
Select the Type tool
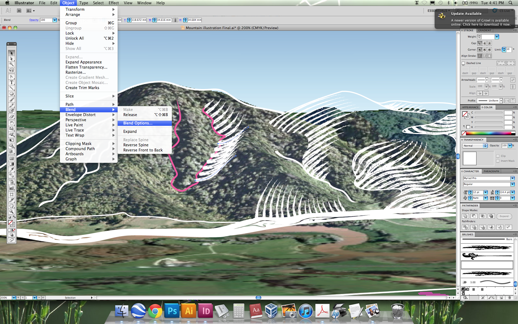[12, 83]
